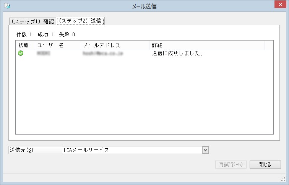Open the 送信元 dropdown arrow
Viewport: 289px width, 185px height.
click(x=206, y=150)
